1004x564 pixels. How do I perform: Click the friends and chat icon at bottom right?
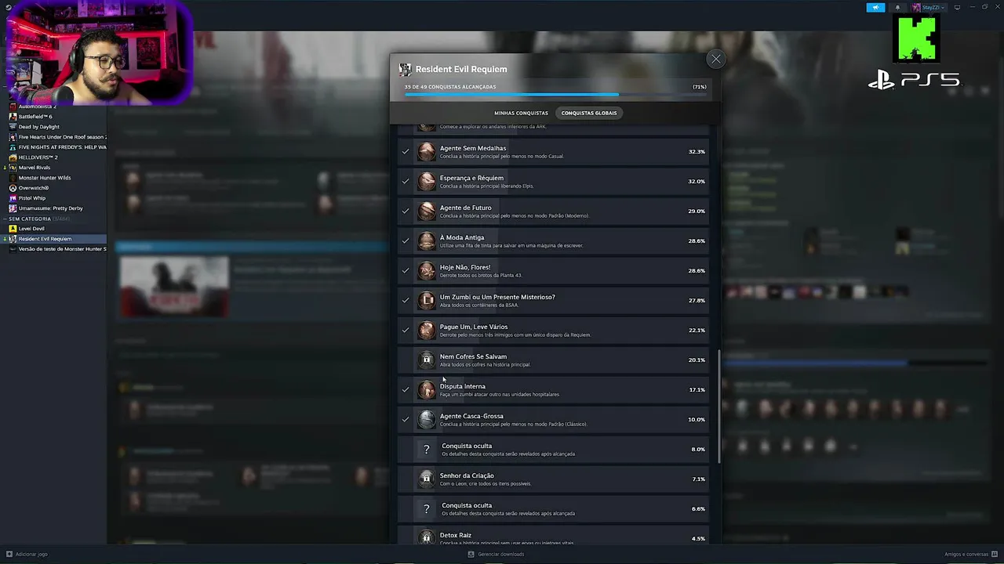[x=995, y=554]
